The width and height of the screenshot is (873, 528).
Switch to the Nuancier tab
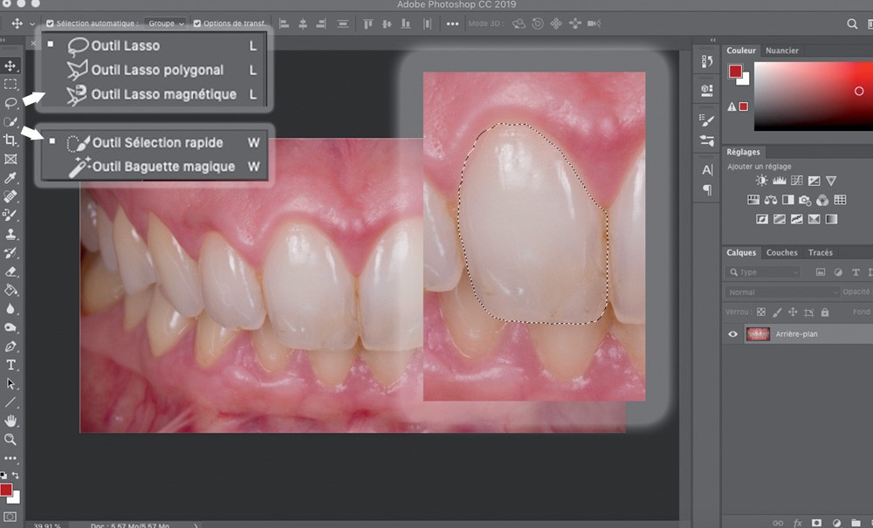783,51
